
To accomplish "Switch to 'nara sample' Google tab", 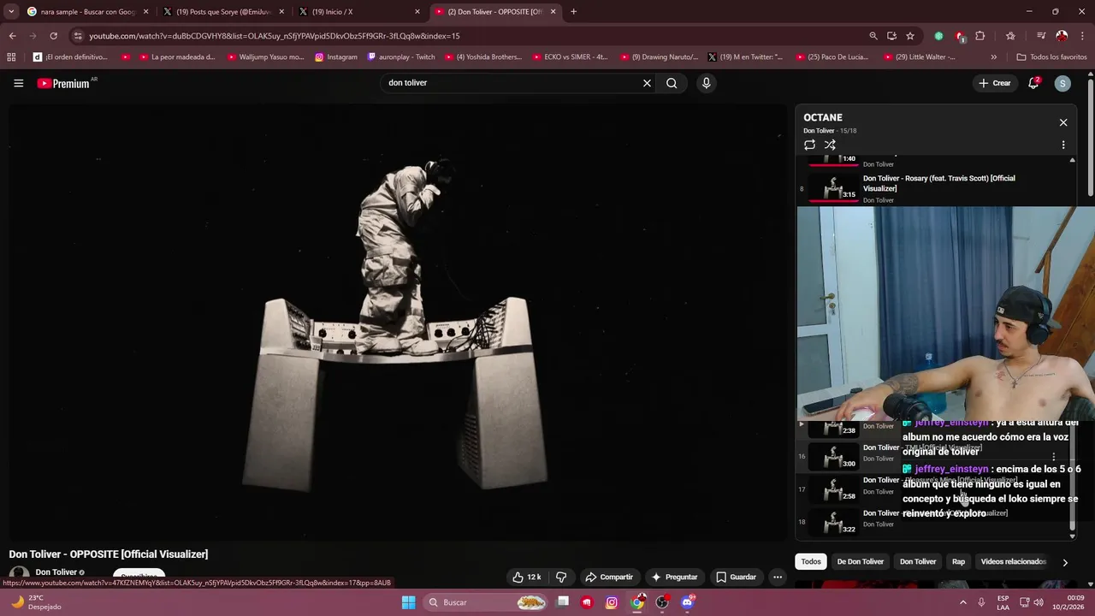I will click(87, 12).
